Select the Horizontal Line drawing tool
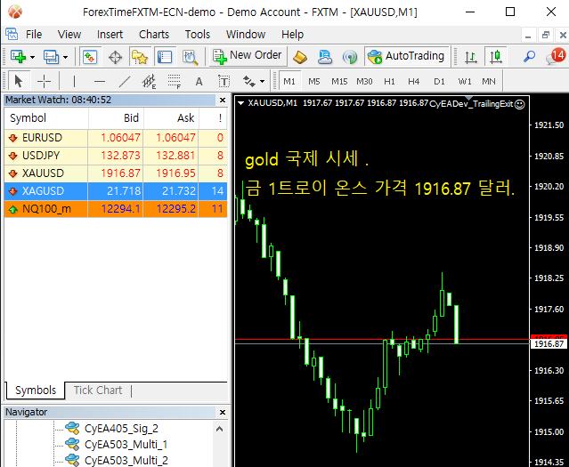Screen dimensions: 569x467 [x=100, y=81]
